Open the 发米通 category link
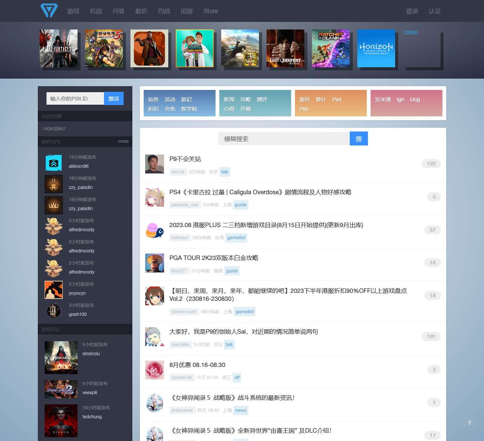 point(383,99)
